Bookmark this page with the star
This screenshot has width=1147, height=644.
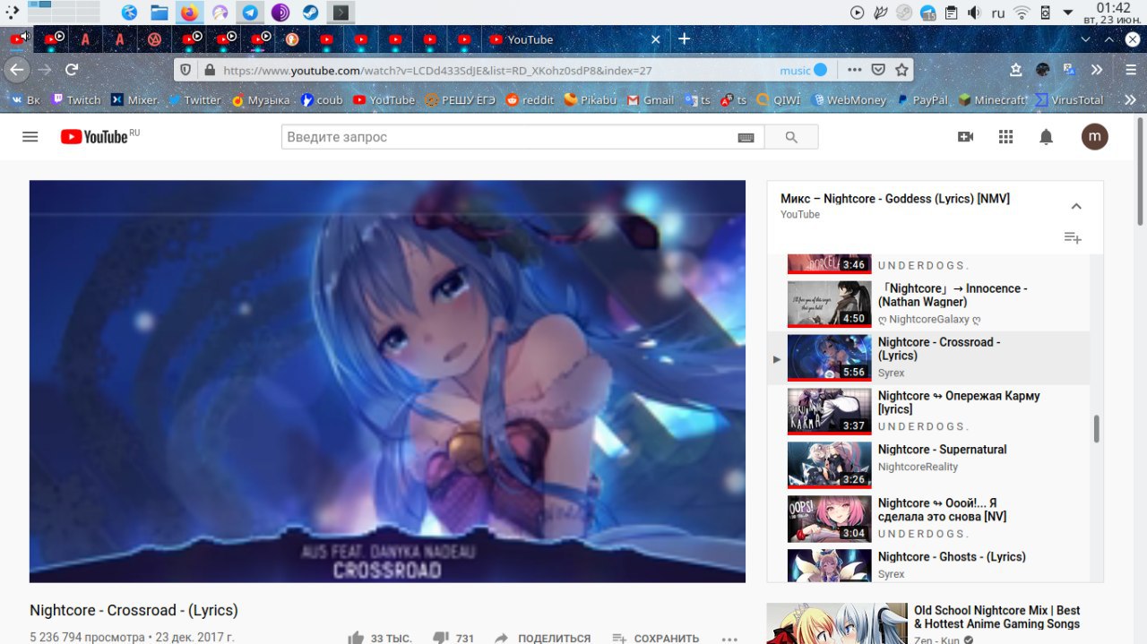[902, 69]
